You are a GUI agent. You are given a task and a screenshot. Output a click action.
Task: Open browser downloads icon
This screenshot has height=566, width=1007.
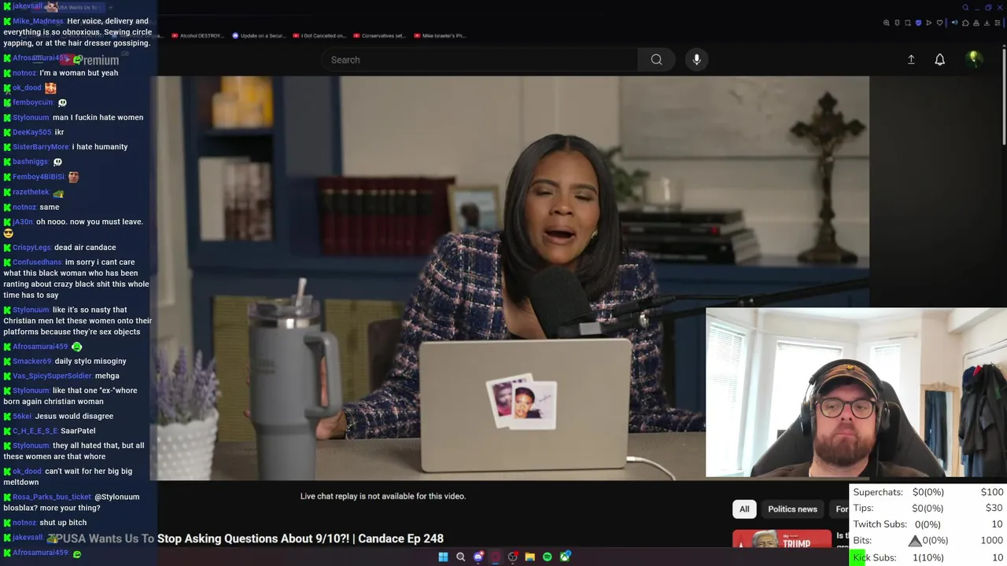click(x=987, y=23)
